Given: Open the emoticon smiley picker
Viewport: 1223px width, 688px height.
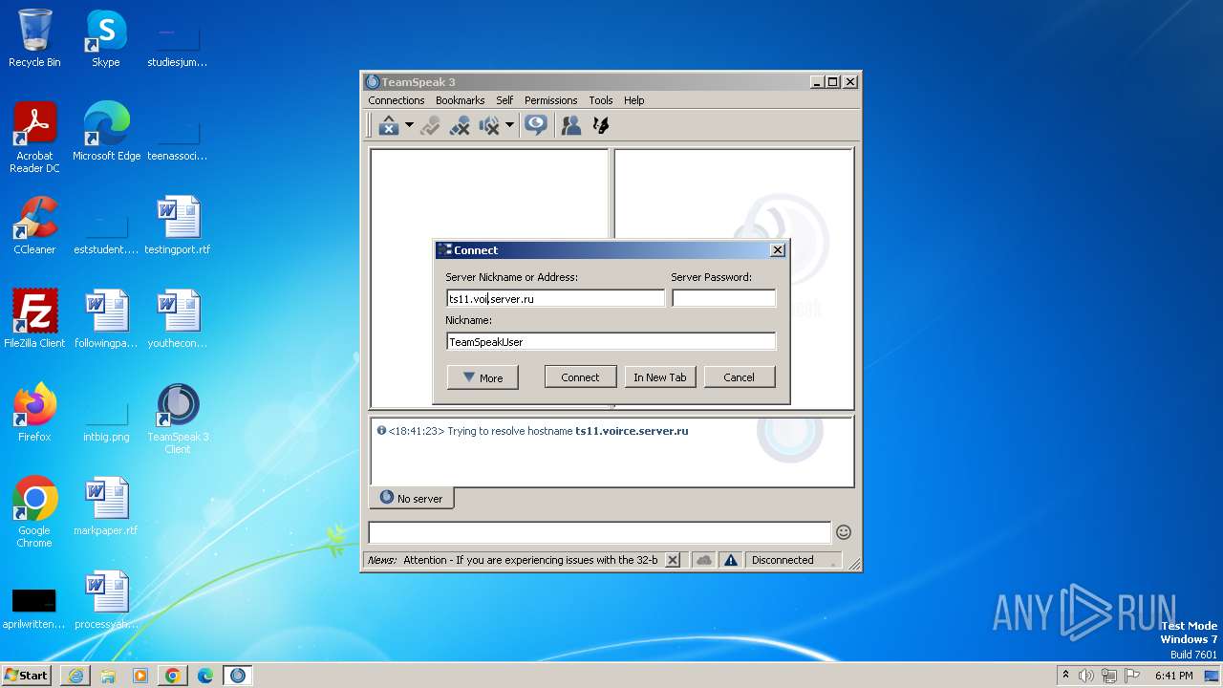Looking at the screenshot, I should point(844,532).
